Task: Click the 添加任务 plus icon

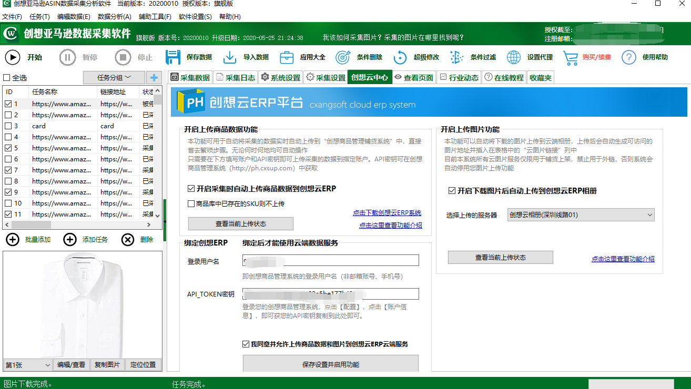Action: [x=69, y=240]
